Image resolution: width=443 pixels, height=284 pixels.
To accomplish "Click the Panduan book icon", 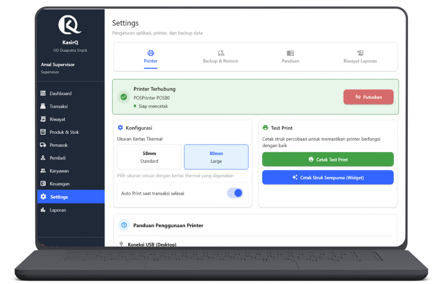I will 290,53.
